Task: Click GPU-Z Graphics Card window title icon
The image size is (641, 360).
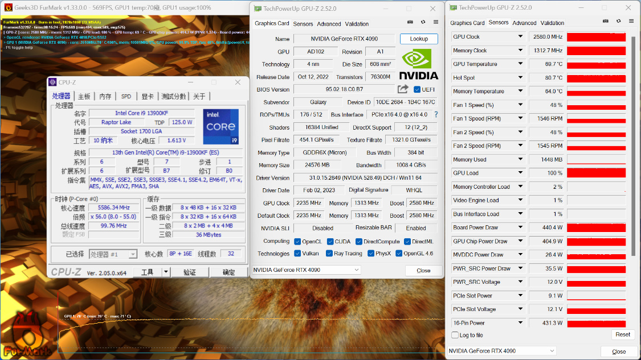Action: 258,8
